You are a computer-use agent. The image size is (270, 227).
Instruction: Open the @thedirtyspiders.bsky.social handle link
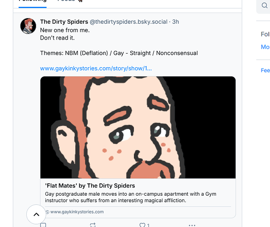click(128, 22)
